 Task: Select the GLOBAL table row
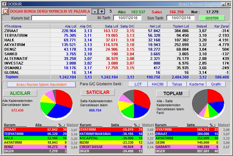coord(116,73)
